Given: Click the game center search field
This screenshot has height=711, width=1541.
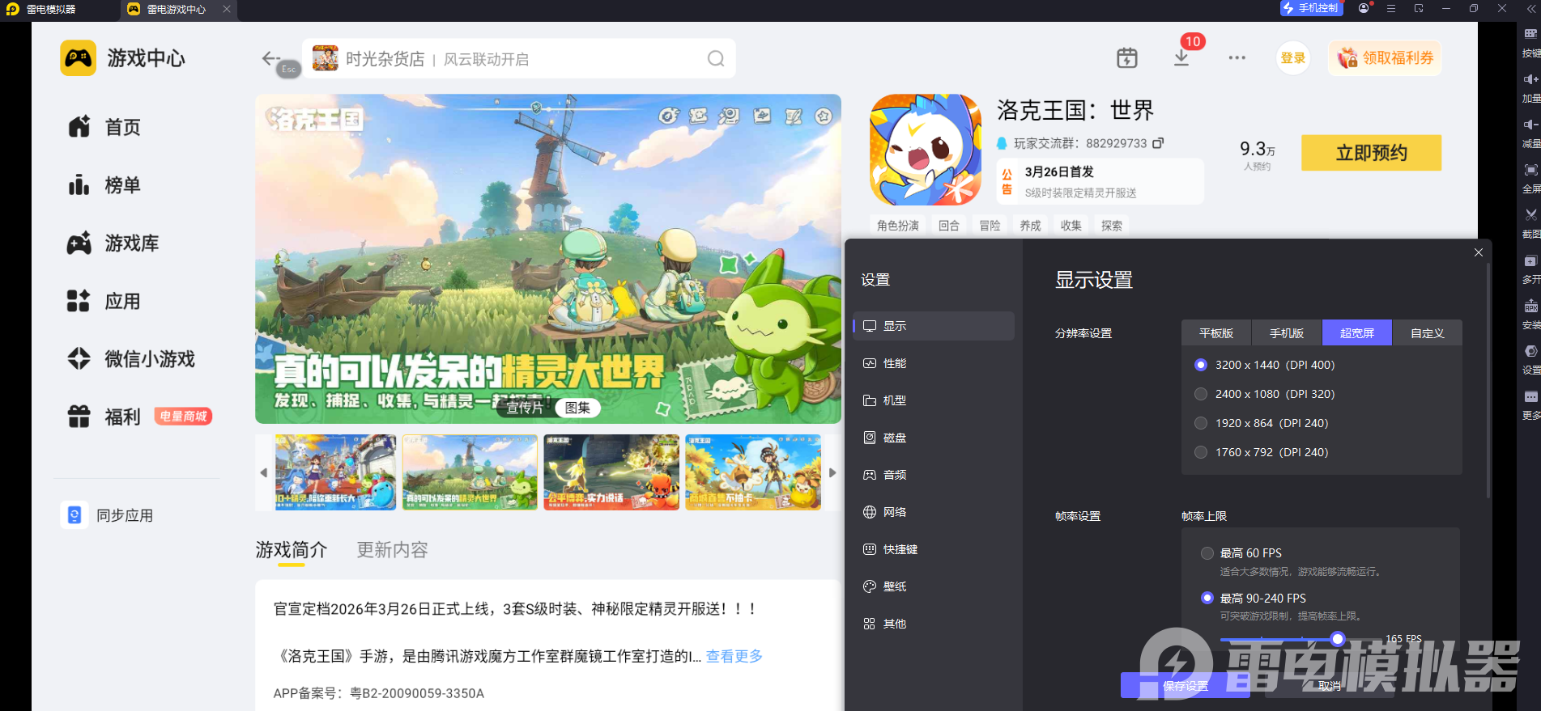Looking at the screenshot, I should [x=519, y=58].
